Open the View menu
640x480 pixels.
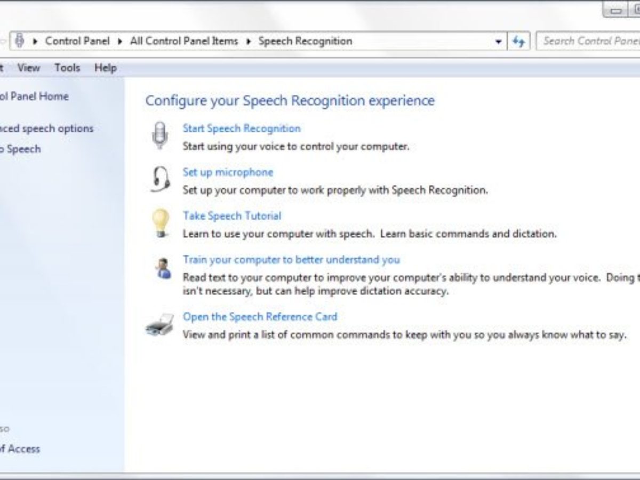tap(28, 68)
